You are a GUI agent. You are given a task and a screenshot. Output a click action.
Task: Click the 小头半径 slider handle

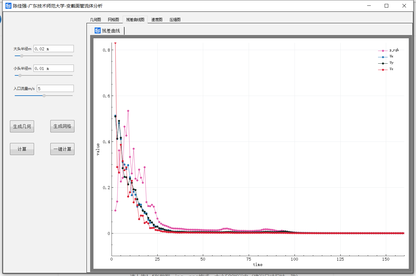click(20, 75)
